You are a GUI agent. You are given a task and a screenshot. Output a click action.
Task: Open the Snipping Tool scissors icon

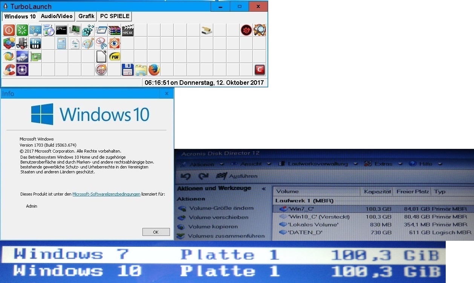(x=101, y=43)
